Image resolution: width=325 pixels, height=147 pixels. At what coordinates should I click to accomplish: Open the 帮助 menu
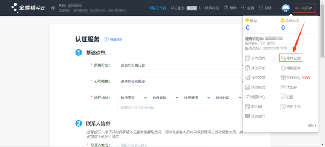pos(233,8)
